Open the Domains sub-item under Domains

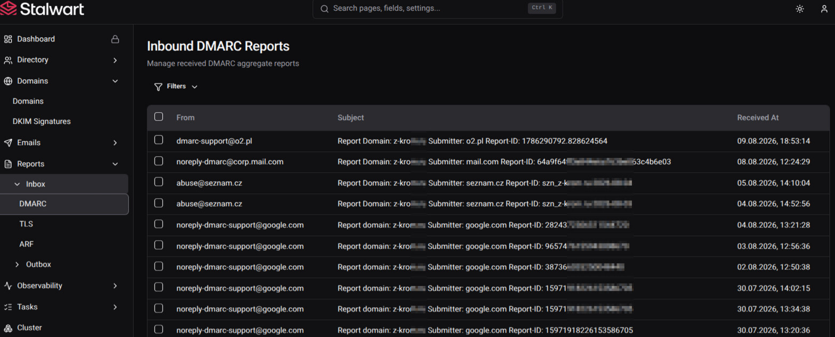tap(28, 101)
